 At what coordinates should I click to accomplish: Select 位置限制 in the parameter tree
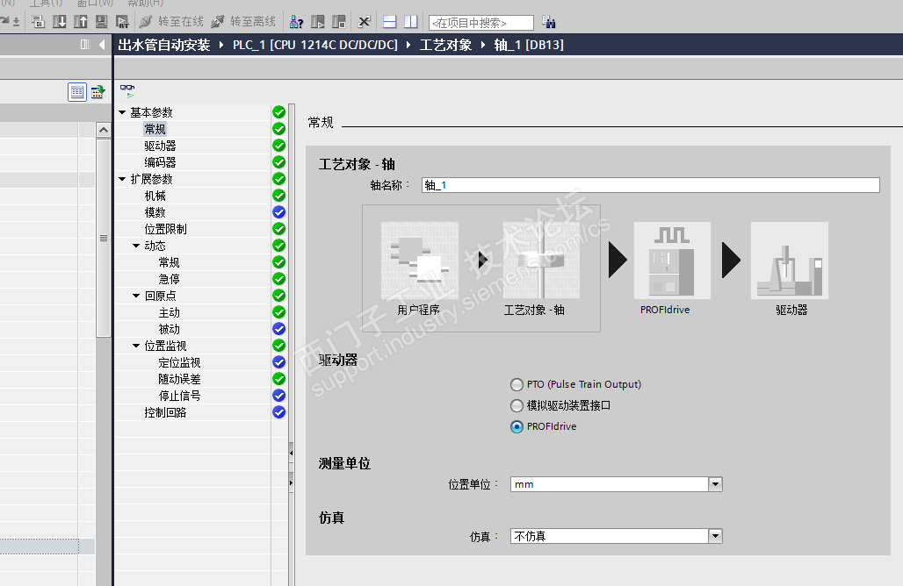tap(165, 229)
